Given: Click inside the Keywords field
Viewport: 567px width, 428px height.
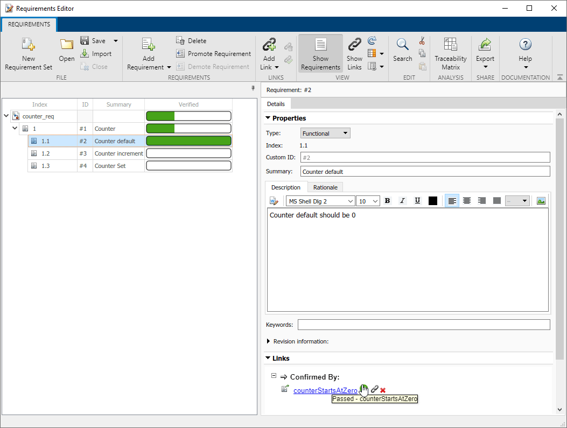Looking at the screenshot, I should [424, 324].
